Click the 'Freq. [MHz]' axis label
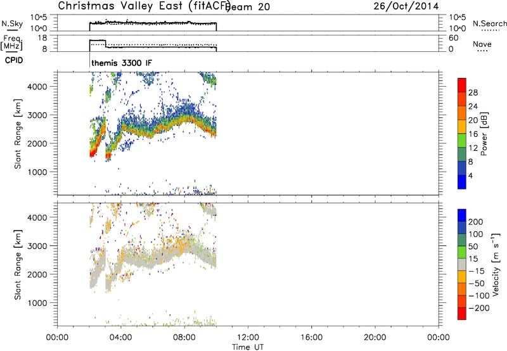Screen dimensions: 507x351 click(x=12, y=42)
